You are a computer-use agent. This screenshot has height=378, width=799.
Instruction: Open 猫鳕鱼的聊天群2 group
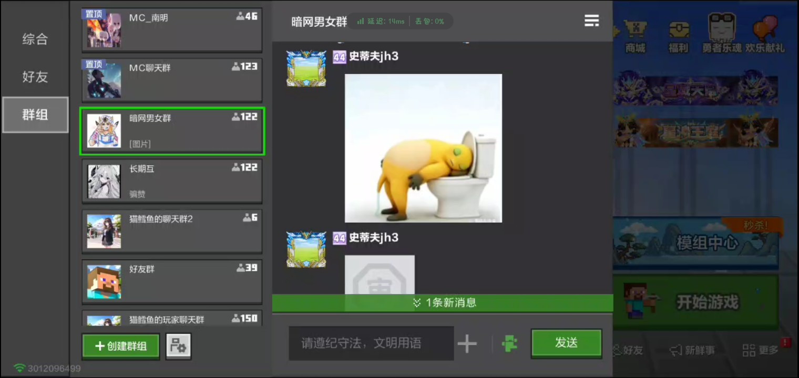172,232
